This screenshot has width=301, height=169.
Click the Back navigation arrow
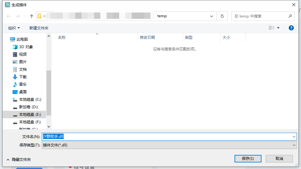[8, 16]
